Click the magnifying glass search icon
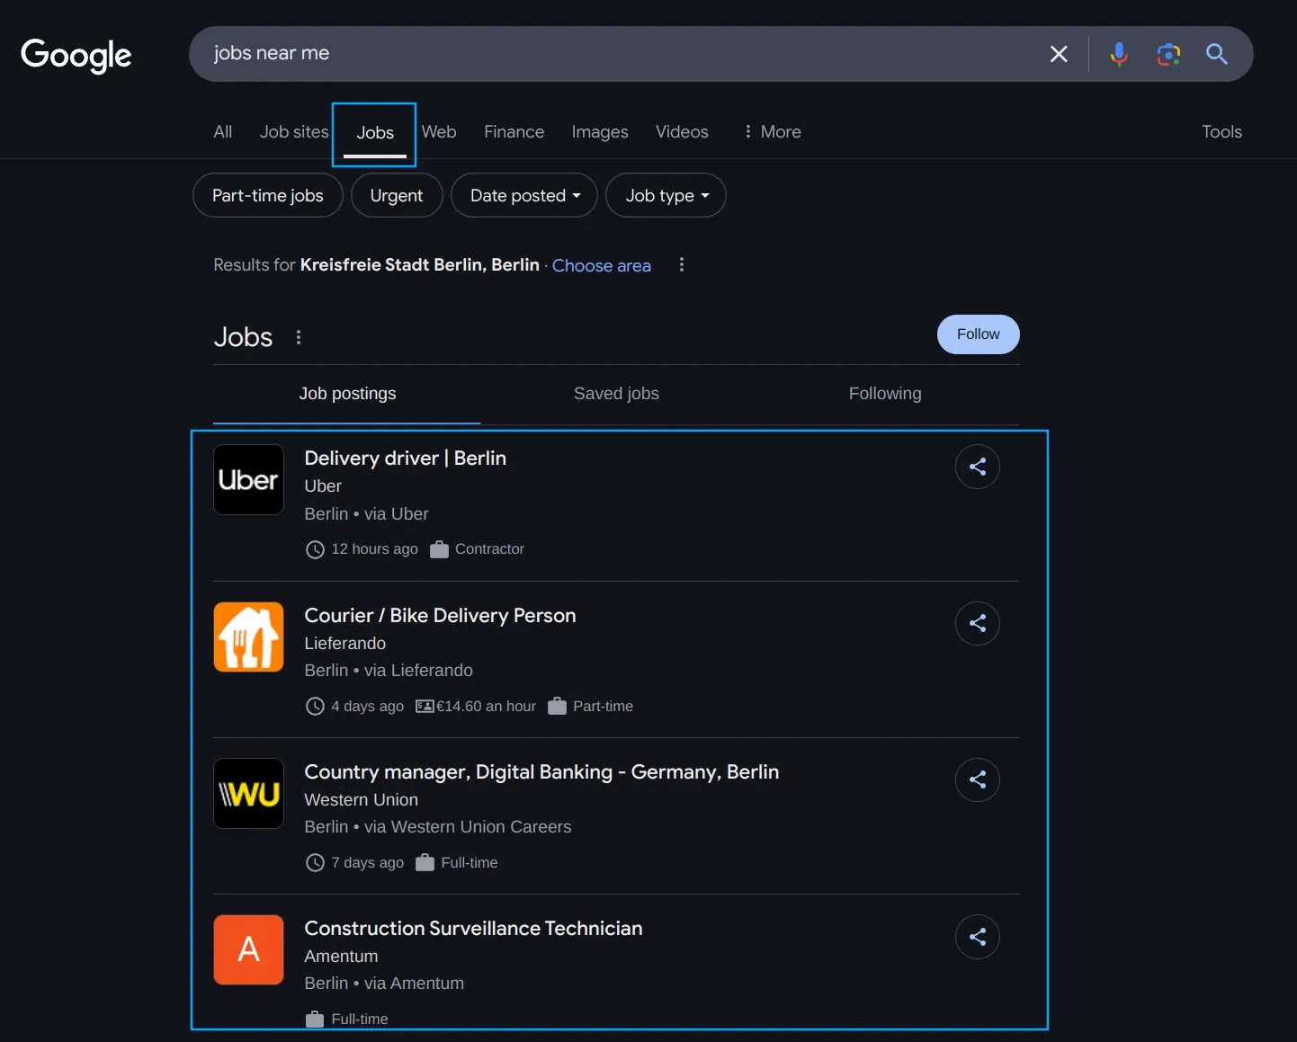Image resolution: width=1297 pixels, height=1042 pixels. 1216,54
